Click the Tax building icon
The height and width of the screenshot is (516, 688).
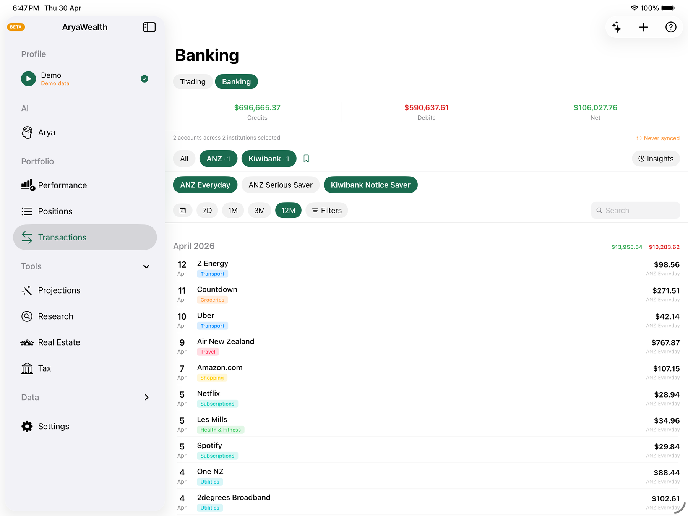(27, 368)
